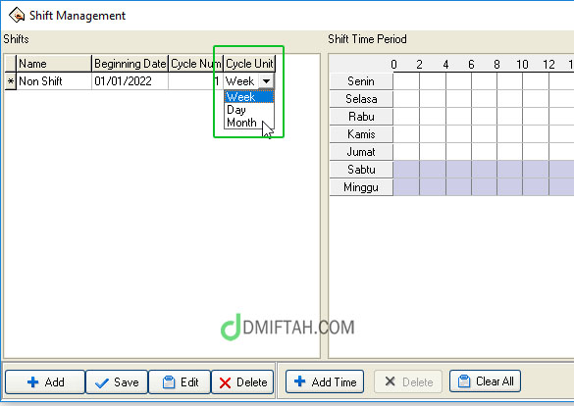The image size is (574, 406).
Task: Open the Cycle Unit dropdown arrow
Action: (x=267, y=80)
